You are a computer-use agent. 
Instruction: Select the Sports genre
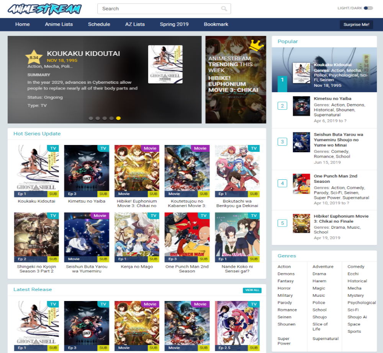click(x=354, y=331)
